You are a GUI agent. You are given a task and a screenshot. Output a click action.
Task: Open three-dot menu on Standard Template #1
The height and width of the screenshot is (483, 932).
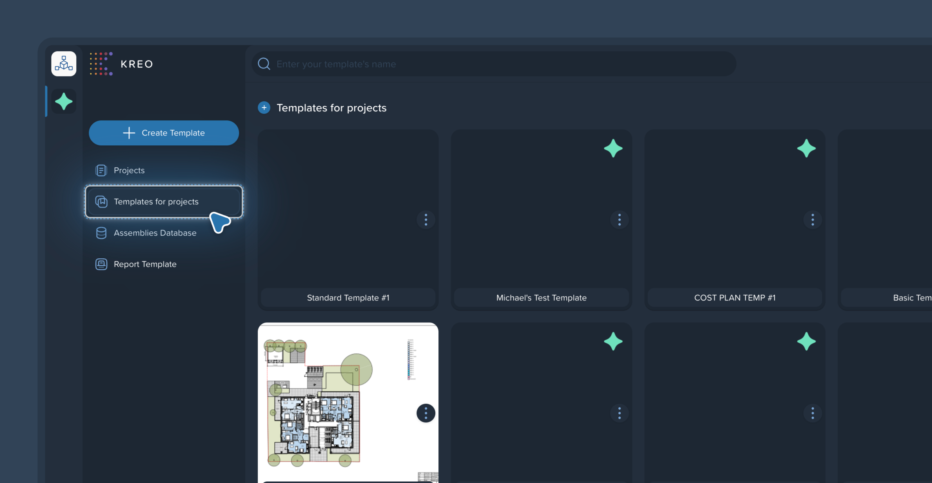click(426, 220)
